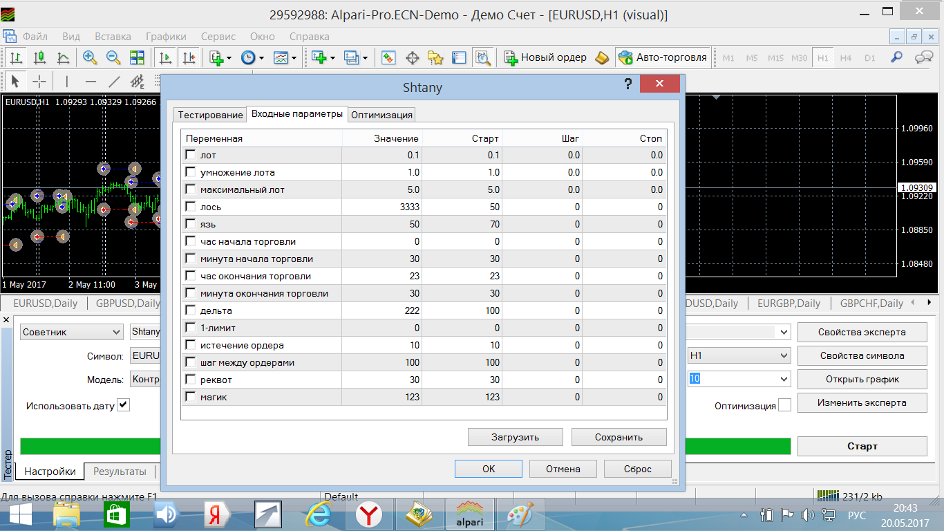Click the 'Старт' button in tester
Screen dimensions: 944x531
tap(862, 446)
